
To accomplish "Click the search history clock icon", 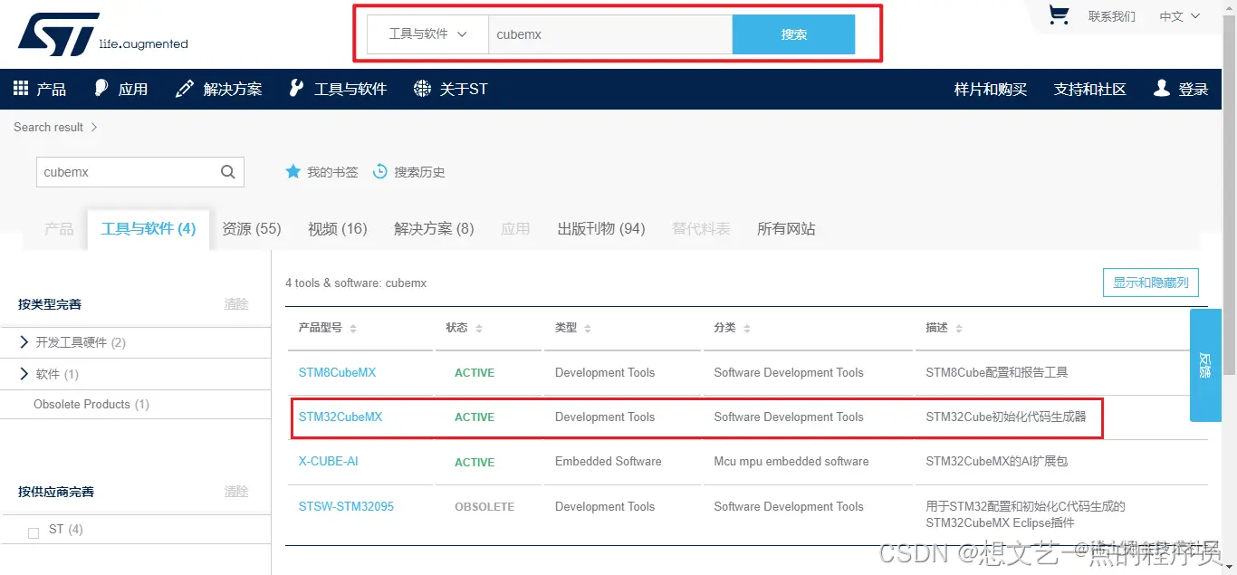I will [380, 171].
